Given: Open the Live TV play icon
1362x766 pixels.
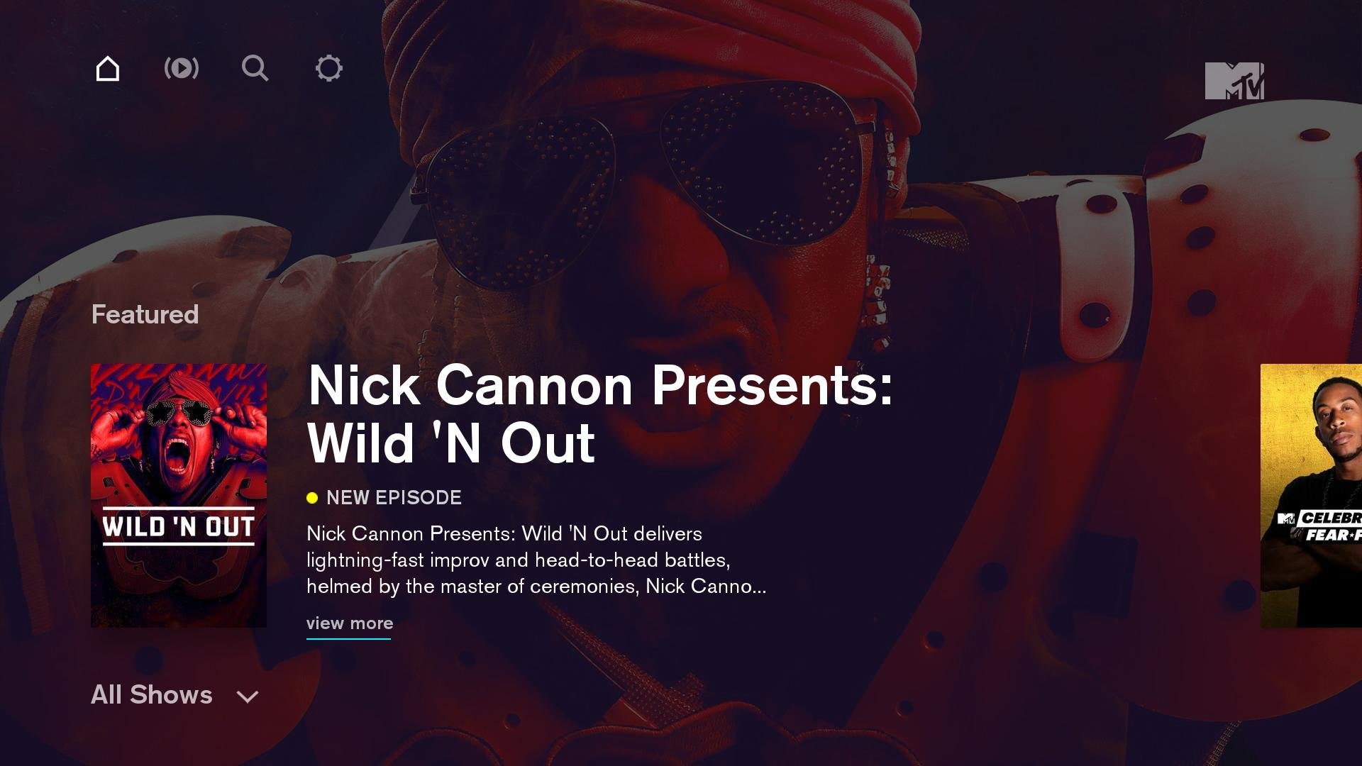Looking at the screenshot, I should tap(182, 69).
